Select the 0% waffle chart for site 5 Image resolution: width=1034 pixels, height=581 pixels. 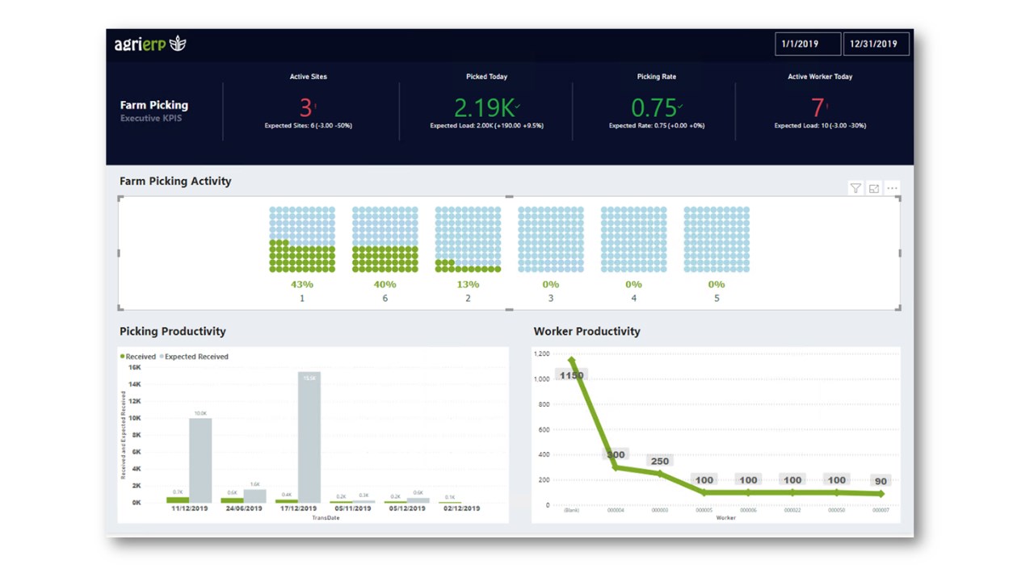pyautogui.click(x=717, y=240)
